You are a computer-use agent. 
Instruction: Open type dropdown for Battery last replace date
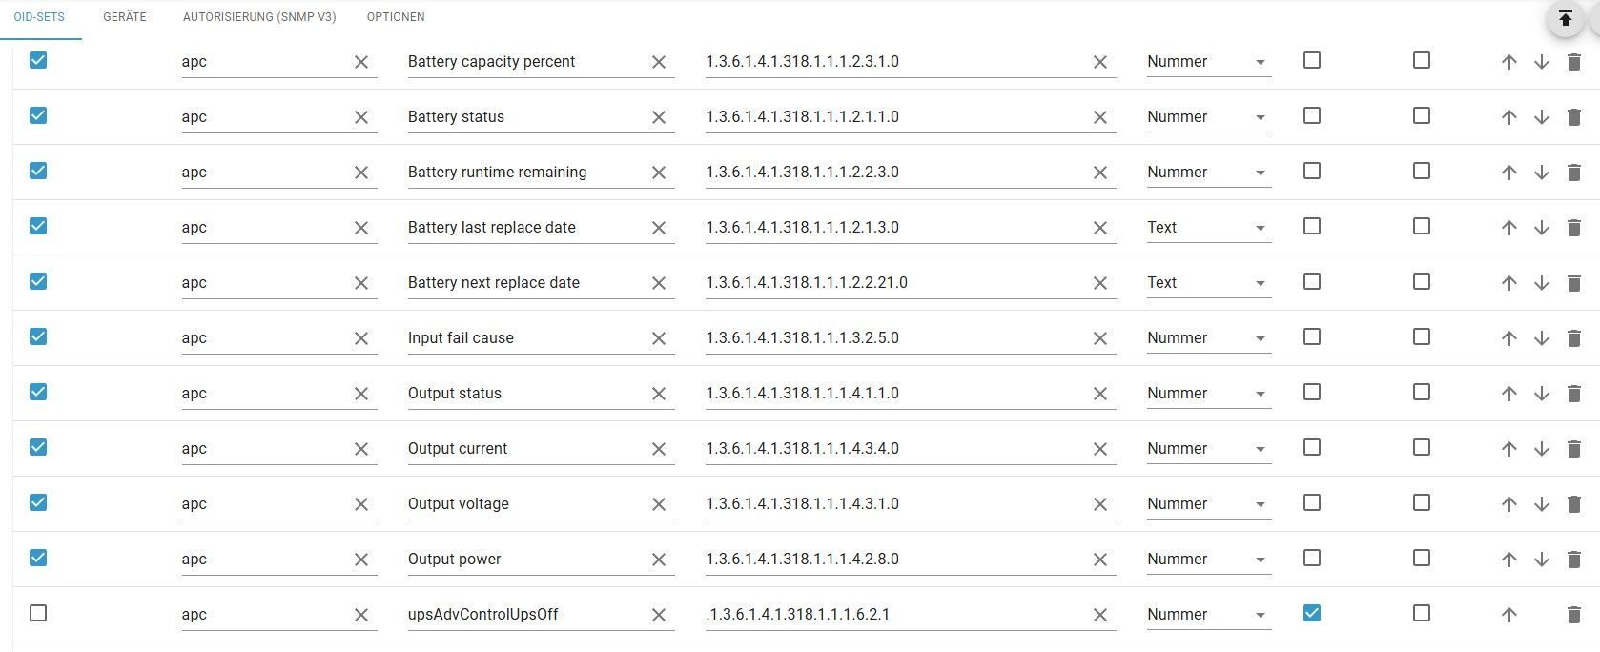[1209, 228]
